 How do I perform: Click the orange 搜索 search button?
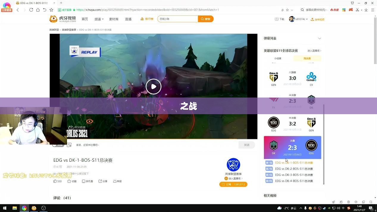point(206,19)
